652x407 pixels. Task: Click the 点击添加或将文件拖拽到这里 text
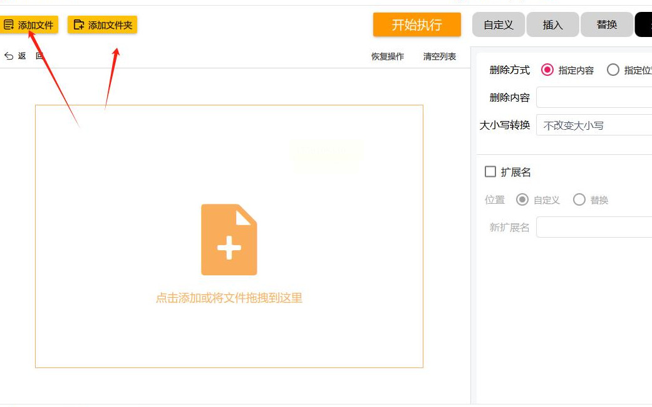pyautogui.click(x=229, y=298)
